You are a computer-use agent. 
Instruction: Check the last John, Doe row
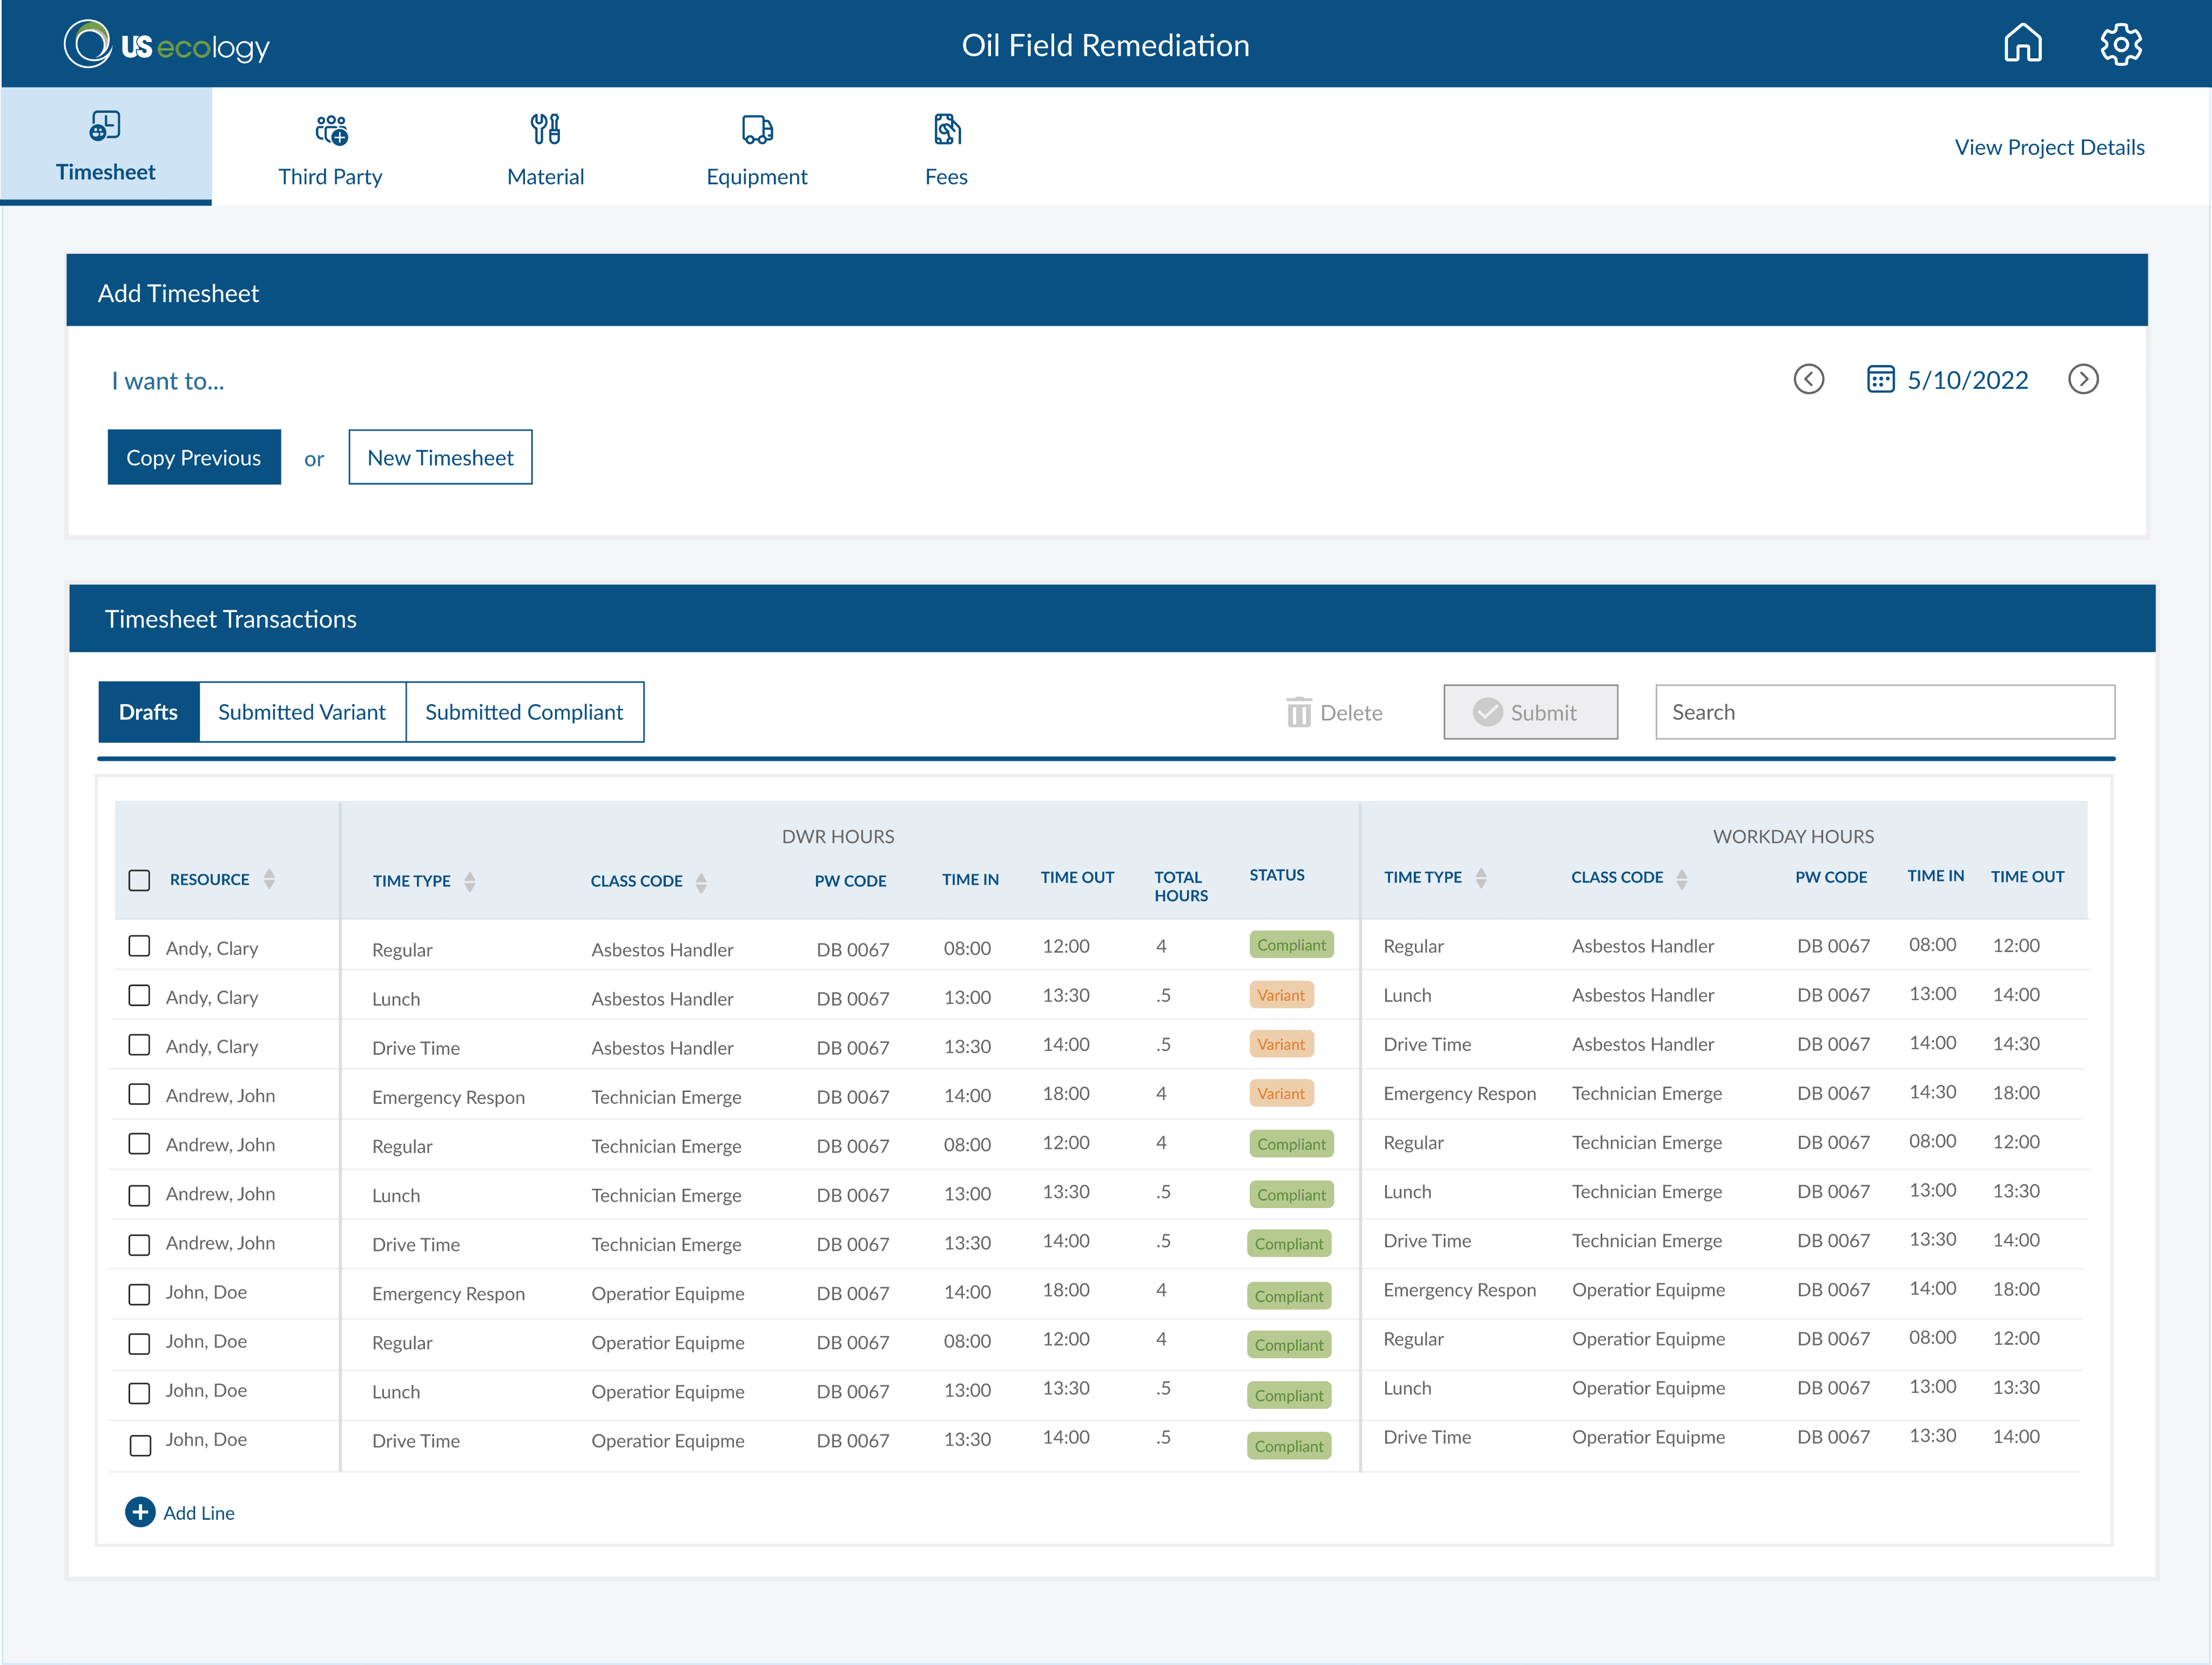[x=140, y=1445]
